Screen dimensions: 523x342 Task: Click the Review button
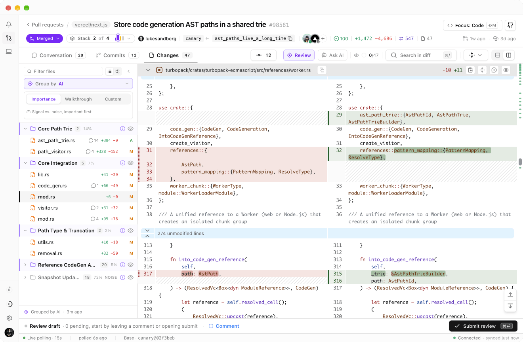pos(299,55)
